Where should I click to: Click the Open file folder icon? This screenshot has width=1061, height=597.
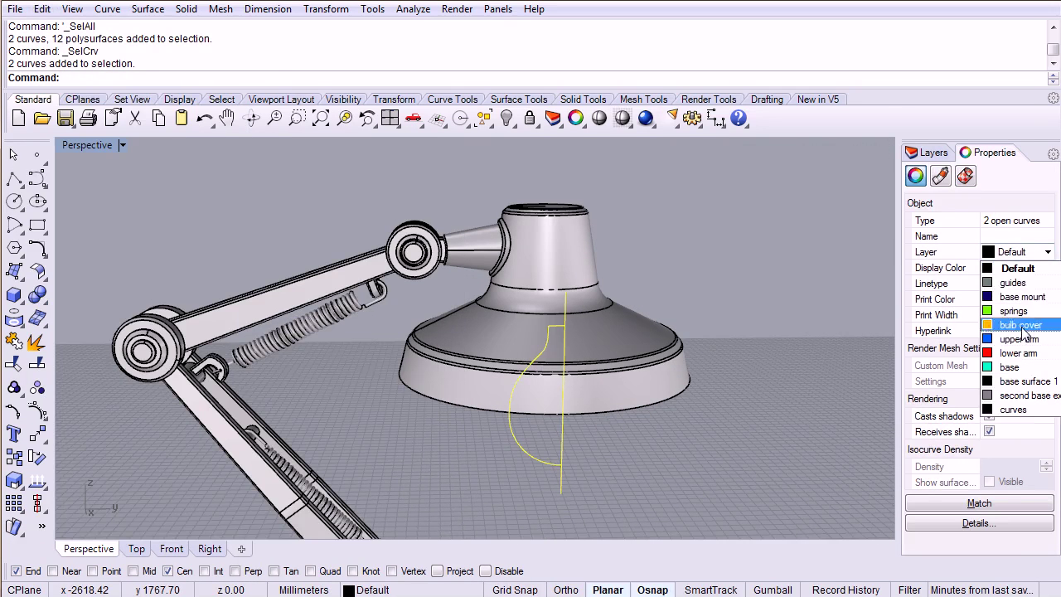pos(41,119)
